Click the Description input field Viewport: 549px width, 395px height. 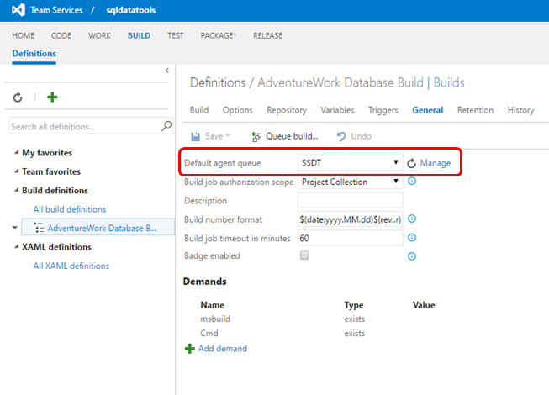[350, 201]
